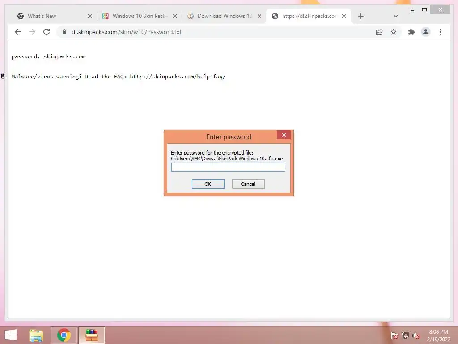Open File Explorer from taskbar

[x=36, y=335]
